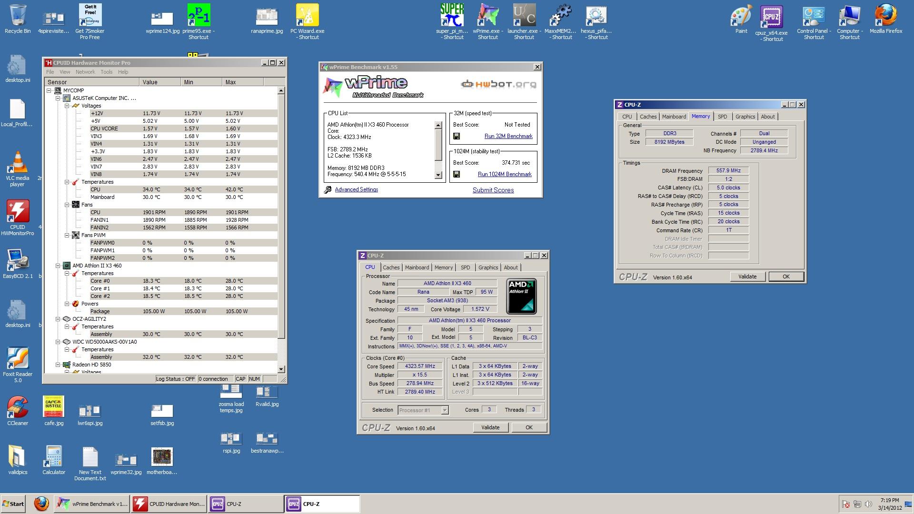Screen dimensions: 914x514
Task: Select Radeon HD 5850 tree node
Action: (x=91, y=365)
